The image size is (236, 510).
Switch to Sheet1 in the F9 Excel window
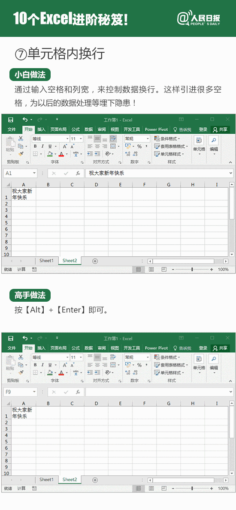(46, 480)
